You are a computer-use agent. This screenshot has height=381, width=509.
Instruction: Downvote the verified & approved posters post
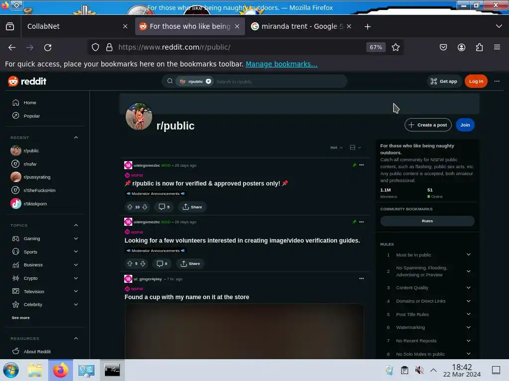tap(145, 207)
